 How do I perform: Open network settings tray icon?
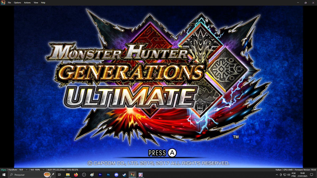pos(284,175)
